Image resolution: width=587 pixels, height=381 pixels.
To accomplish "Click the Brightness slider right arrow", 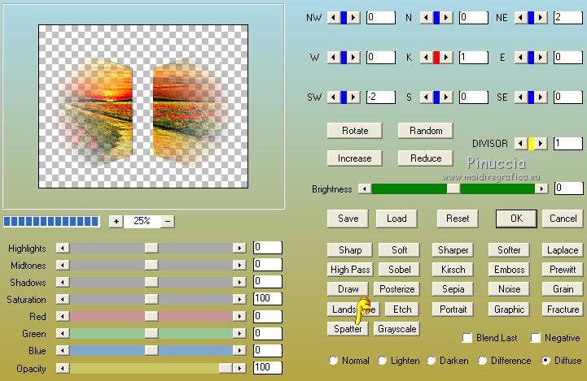I will point(541,188).
